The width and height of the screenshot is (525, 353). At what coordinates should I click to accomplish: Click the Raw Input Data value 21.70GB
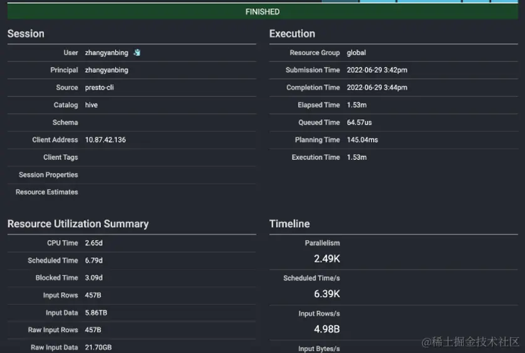tap(98, 347)
